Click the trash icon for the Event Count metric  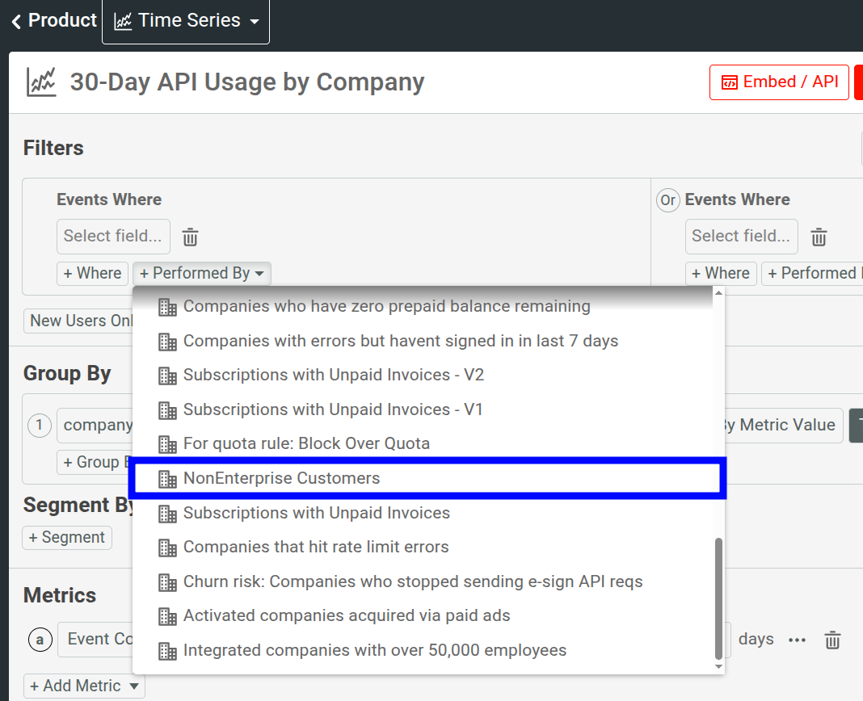832,640
